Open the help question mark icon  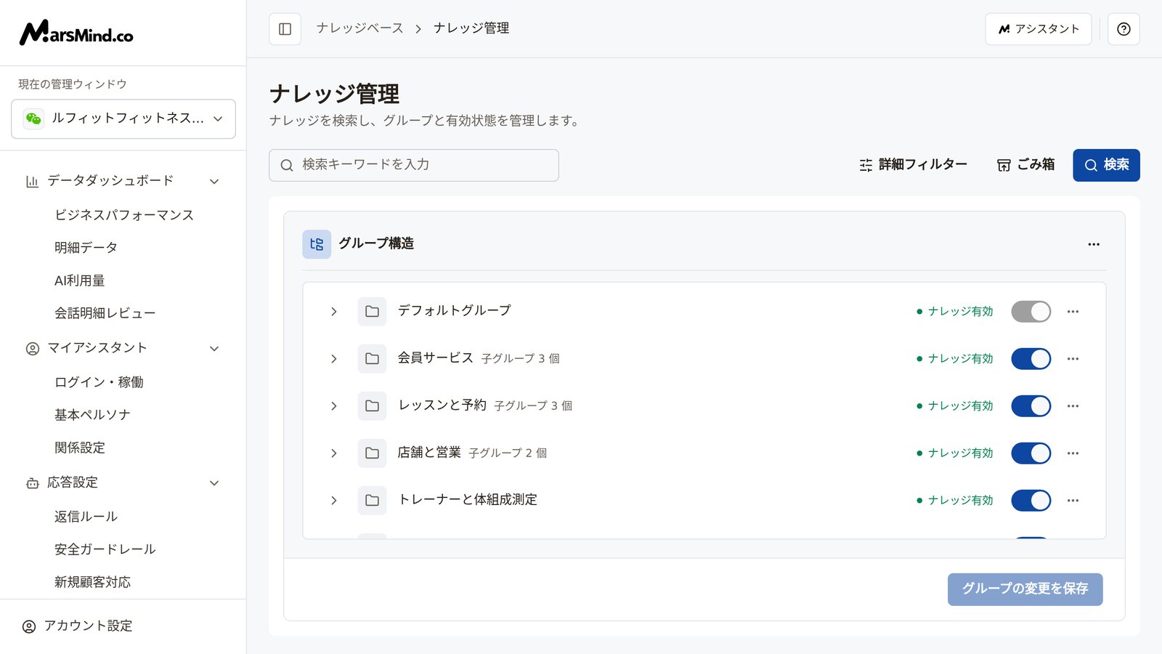1124,29
